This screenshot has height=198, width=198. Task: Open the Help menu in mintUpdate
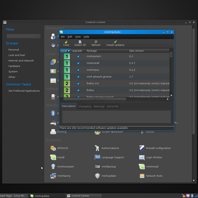(86, 37)
